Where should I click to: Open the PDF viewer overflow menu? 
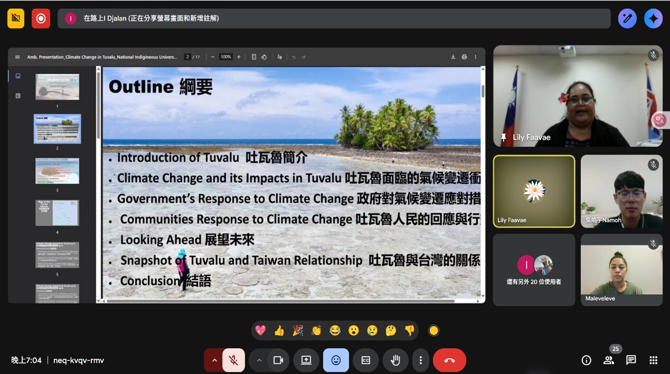[x=475, y=57]
